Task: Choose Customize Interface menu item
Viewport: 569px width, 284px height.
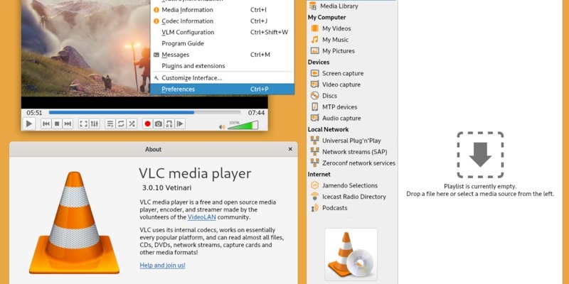Action: (x=191, y=78)
